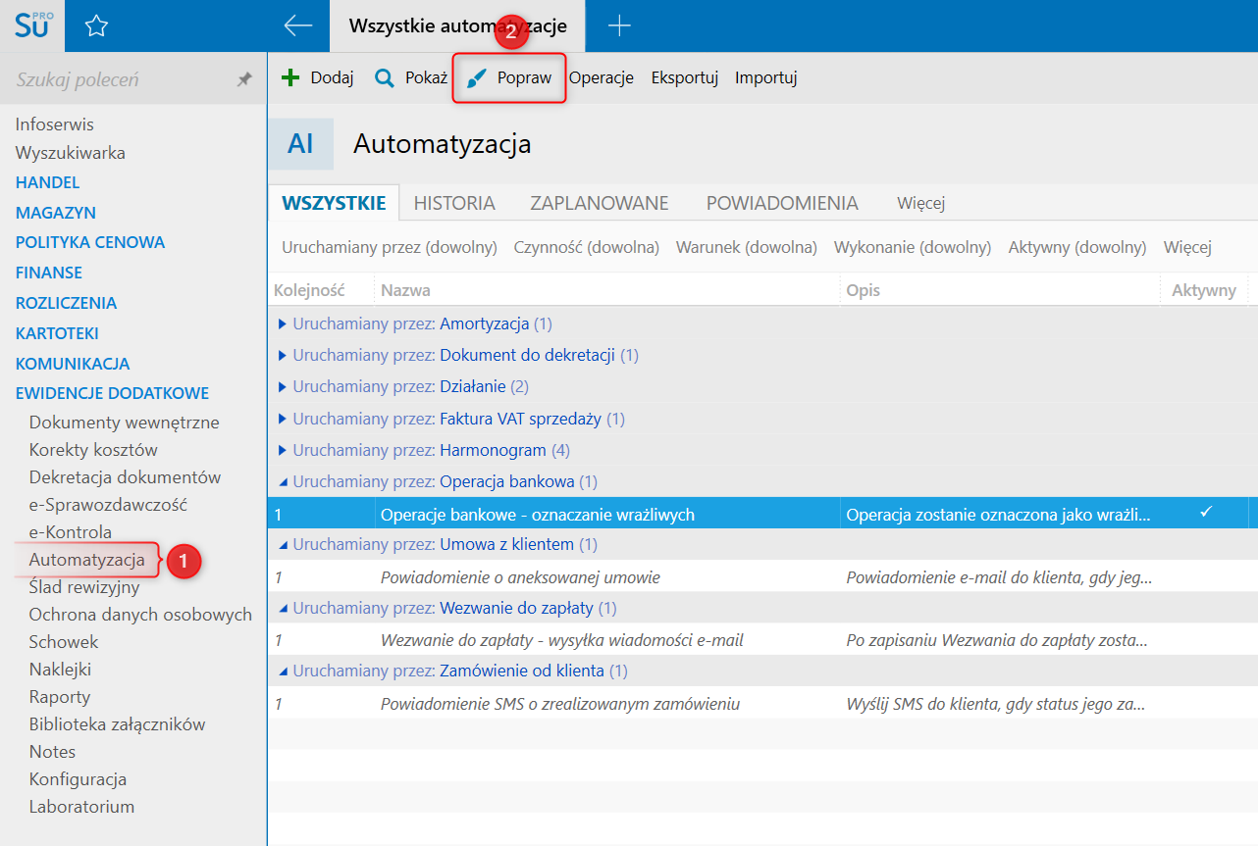Open the Uruchamiany przez (dowolny) filter
Viewport: 1258px width, 846px height.
pos(389,247)
